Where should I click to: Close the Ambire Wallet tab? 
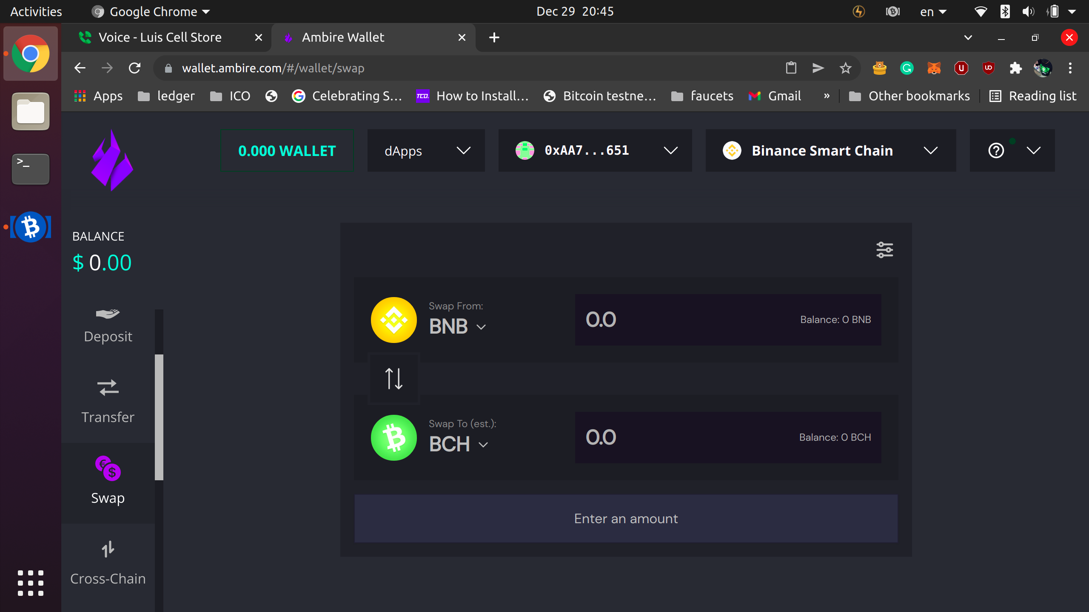pos(462,37)
